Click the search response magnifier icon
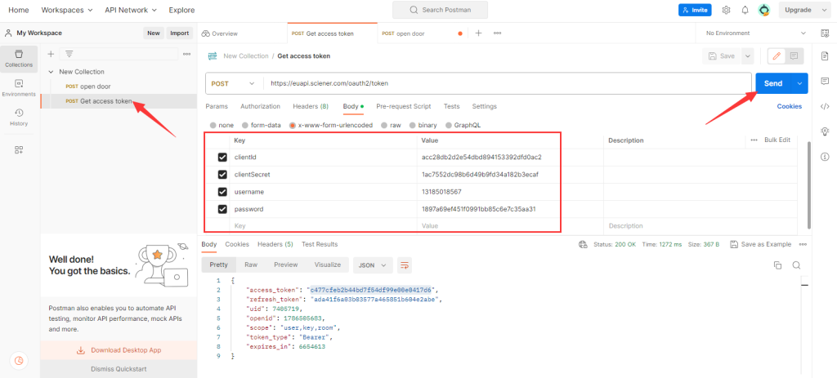This screenshot has width=837, height=378. point(795,265)
